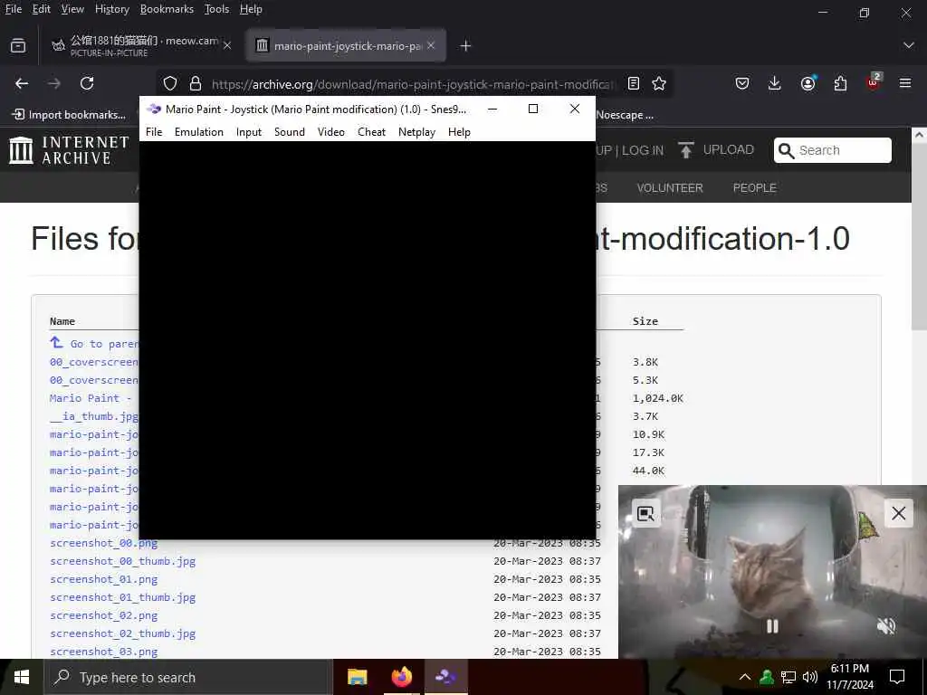Toggle reader view icon

click(x=633, y=83)
